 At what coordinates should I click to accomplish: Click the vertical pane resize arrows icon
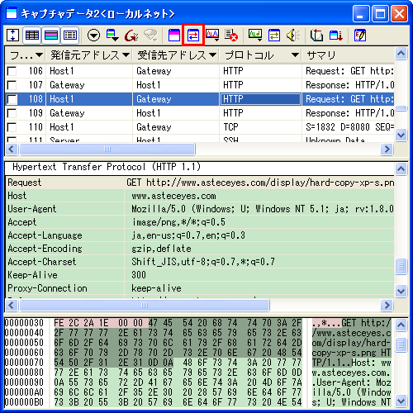(x=12, y=36)
